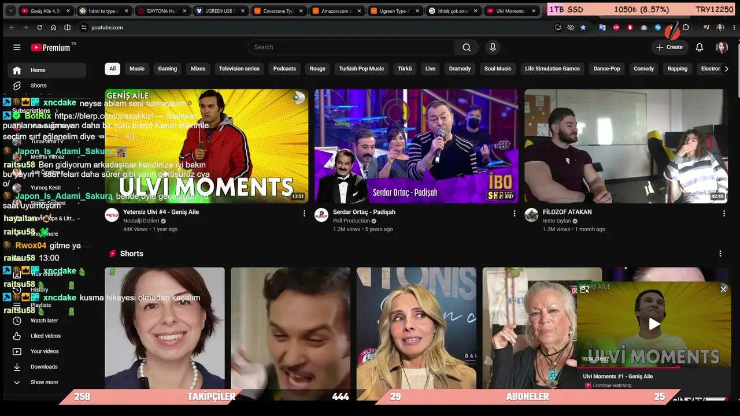Open the Serdar Ortaç - Padişah title link

pos(364,212)
